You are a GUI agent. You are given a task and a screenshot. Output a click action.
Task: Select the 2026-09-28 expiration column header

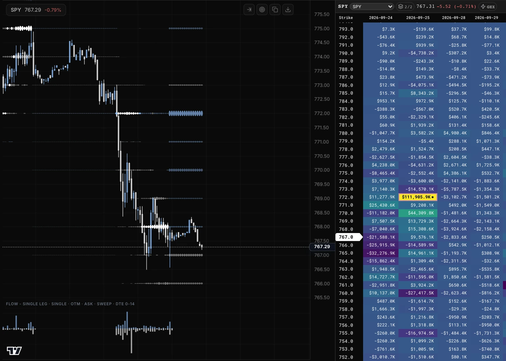454,18
